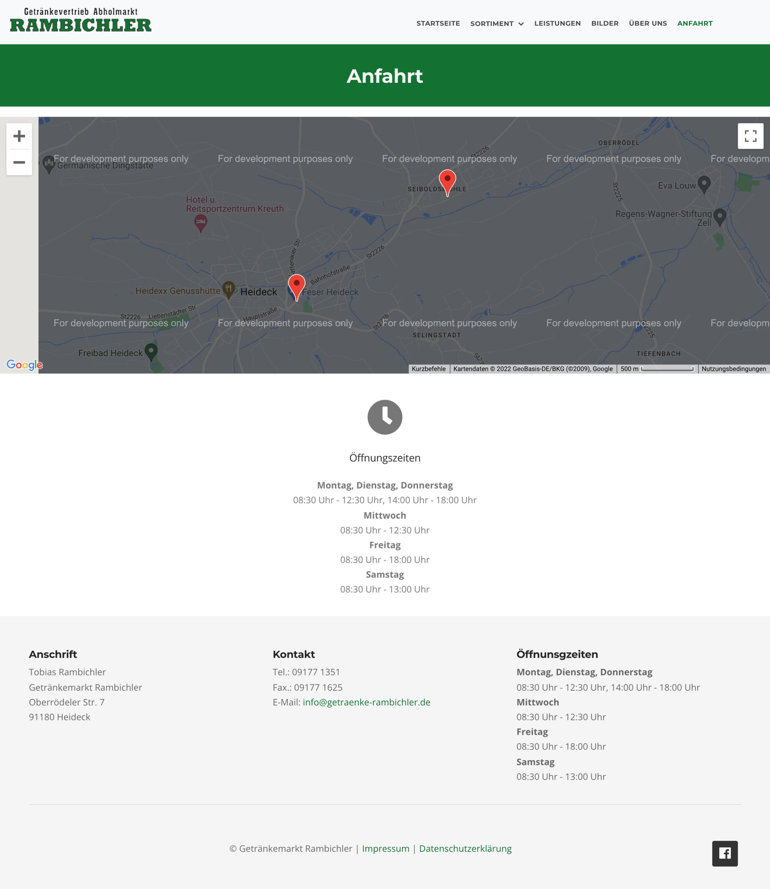770x889 pixels.
Task: Click the TIEFENBACH map label
Action: tap(658, 354)
